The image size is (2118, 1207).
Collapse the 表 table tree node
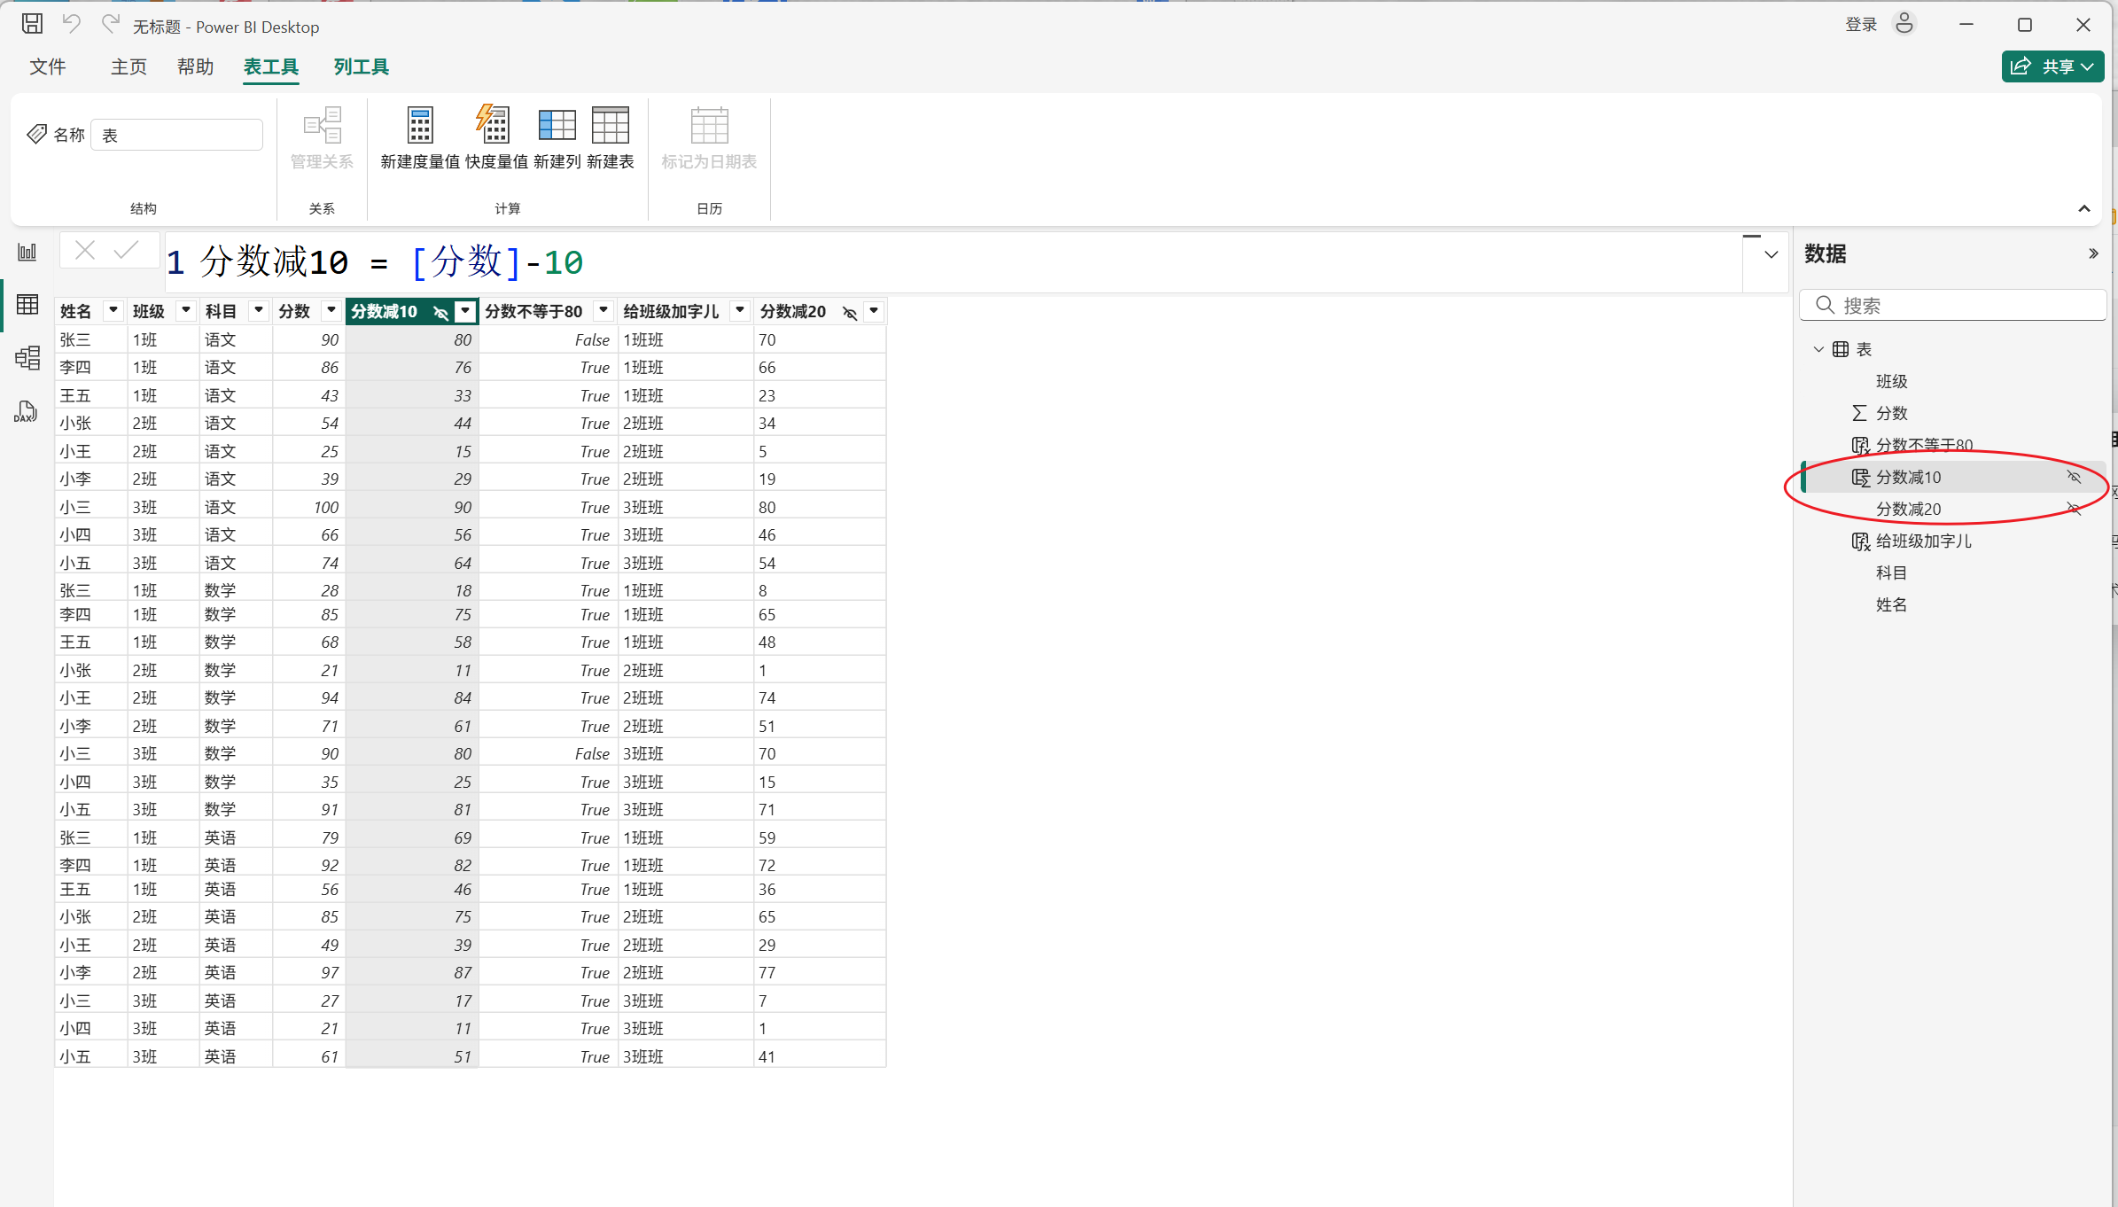pos(1818,349)
